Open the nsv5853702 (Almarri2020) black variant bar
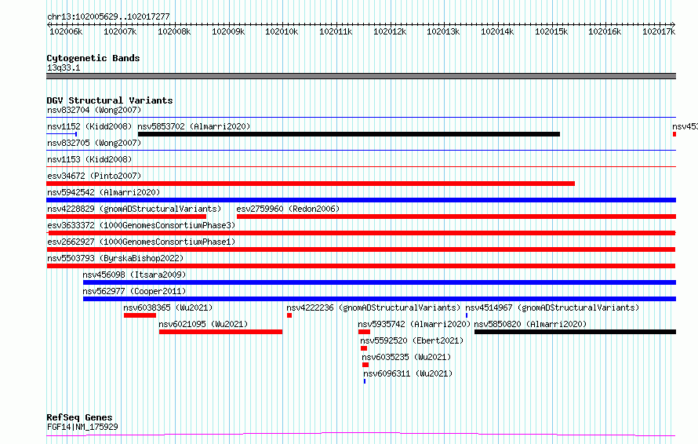 click(x=349, y=134)
